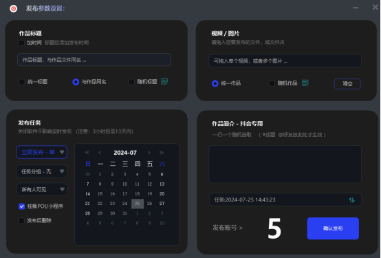This screenshot has width=381, height=258.
Task: Go to previous month in calendar
Action: click(100, 153)
